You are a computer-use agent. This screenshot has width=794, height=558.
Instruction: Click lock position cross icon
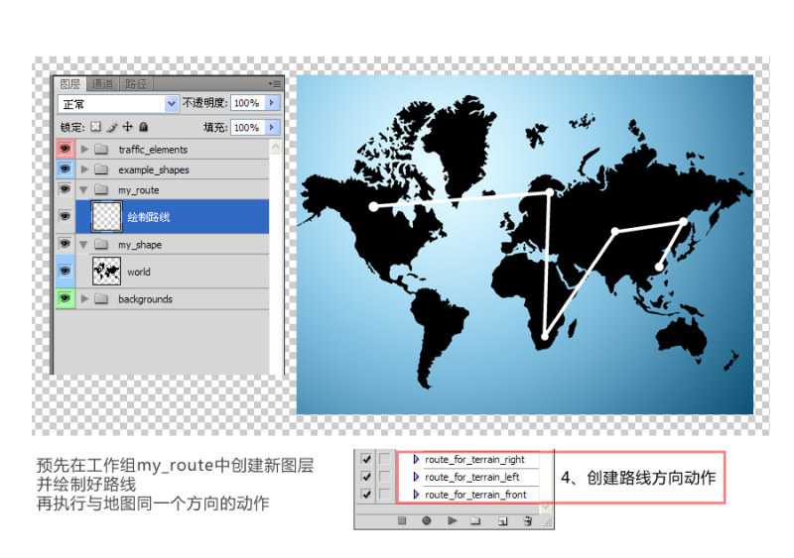coord(128,127)
